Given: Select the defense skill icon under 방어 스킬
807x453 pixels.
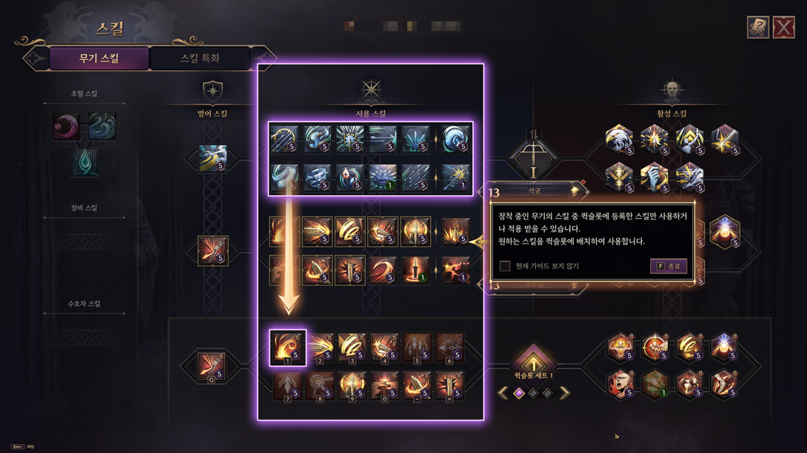Looking at the screenshot, I should pos(212,158).
